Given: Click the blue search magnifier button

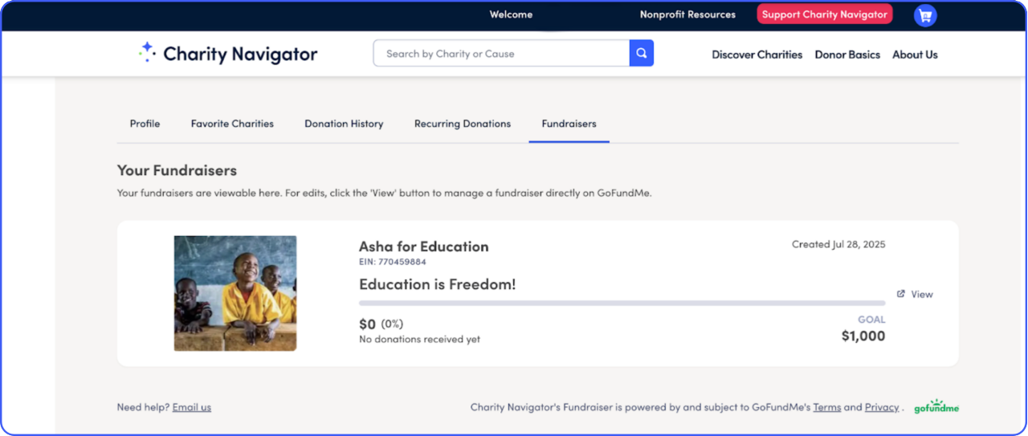Looking at the screenshot, I should (641, 54).
